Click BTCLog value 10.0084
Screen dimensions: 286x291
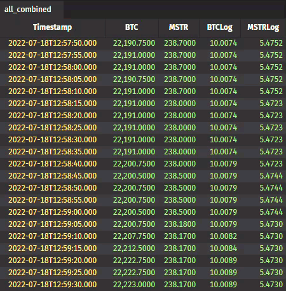[224, 248]
